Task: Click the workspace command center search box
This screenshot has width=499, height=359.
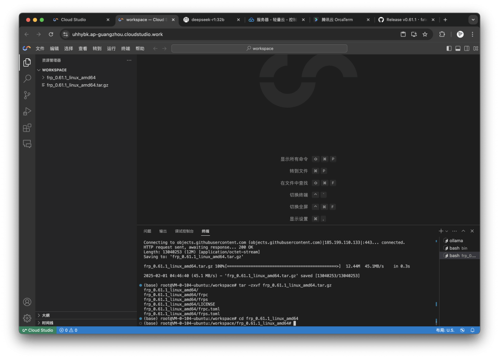Action: [x=259, y=48]
